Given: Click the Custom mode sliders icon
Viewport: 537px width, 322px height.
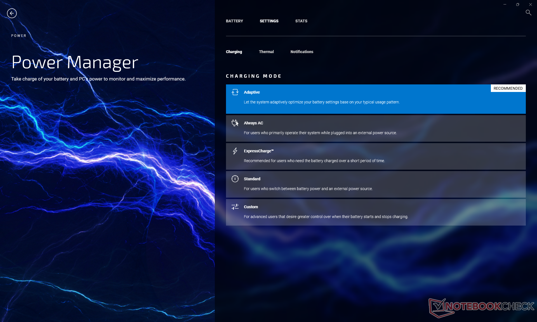Looking at the screenshot, I should pyautogui.click(x=235, y=207).
